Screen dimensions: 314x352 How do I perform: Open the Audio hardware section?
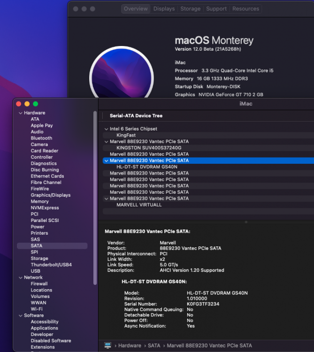[37, 132]
